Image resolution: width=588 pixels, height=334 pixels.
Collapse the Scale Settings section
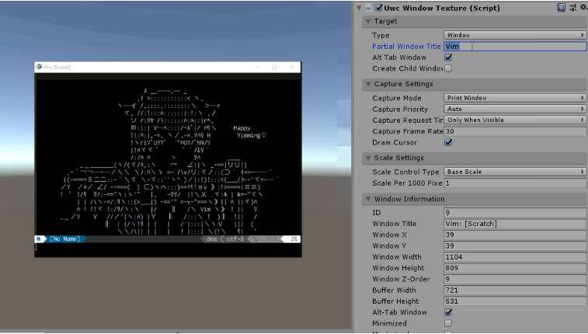(368, 158)
